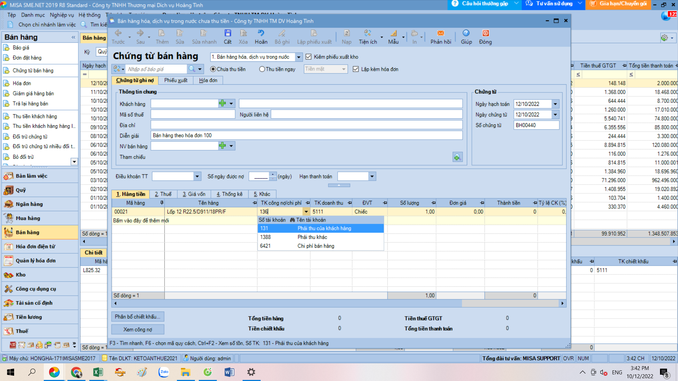Click the Thêm (add) toolbar icon
The height and width of the screenshot is (381, 678).
pyautogui.click(x=162, y=33)
